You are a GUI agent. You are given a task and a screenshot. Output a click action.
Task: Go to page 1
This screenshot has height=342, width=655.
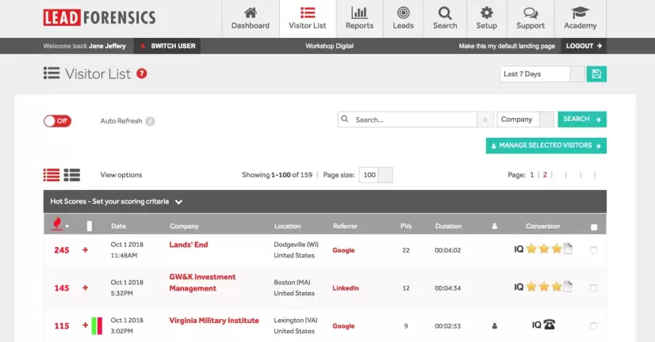[x=532, y=175]
